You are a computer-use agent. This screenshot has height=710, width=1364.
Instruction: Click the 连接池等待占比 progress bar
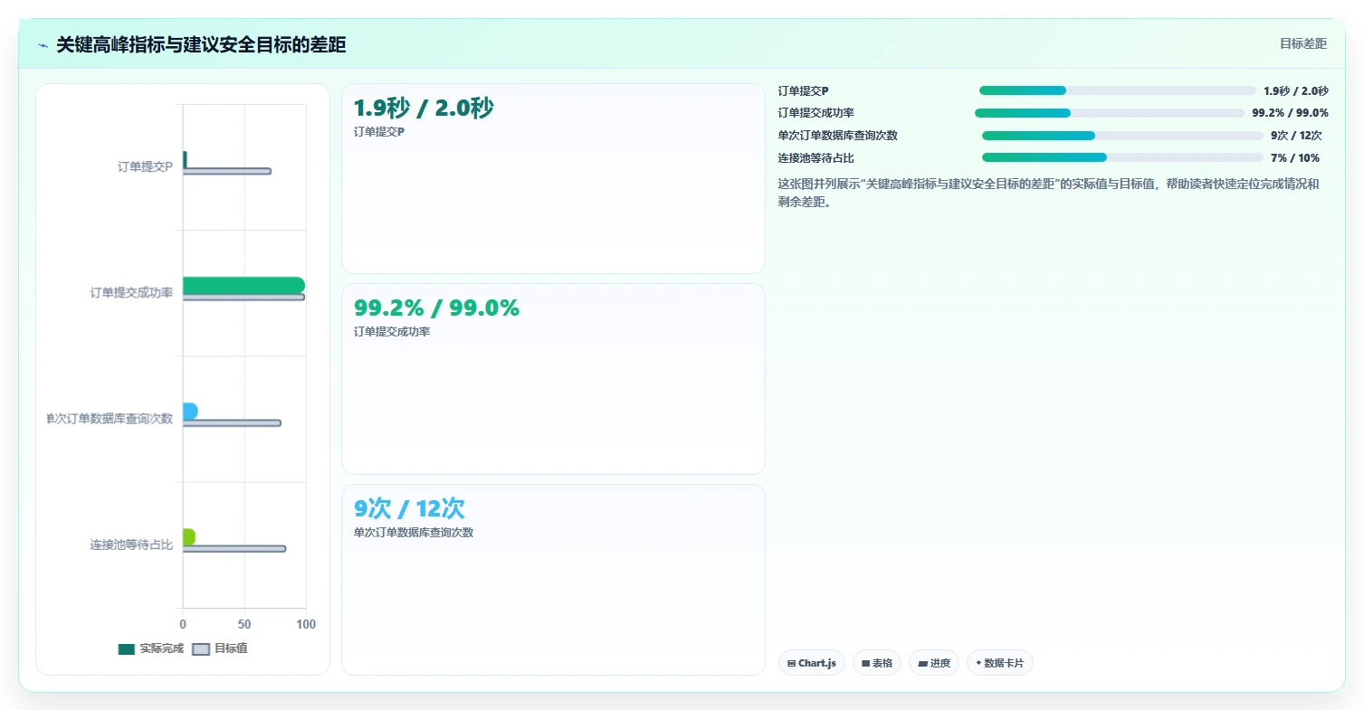coord(1122,157)
